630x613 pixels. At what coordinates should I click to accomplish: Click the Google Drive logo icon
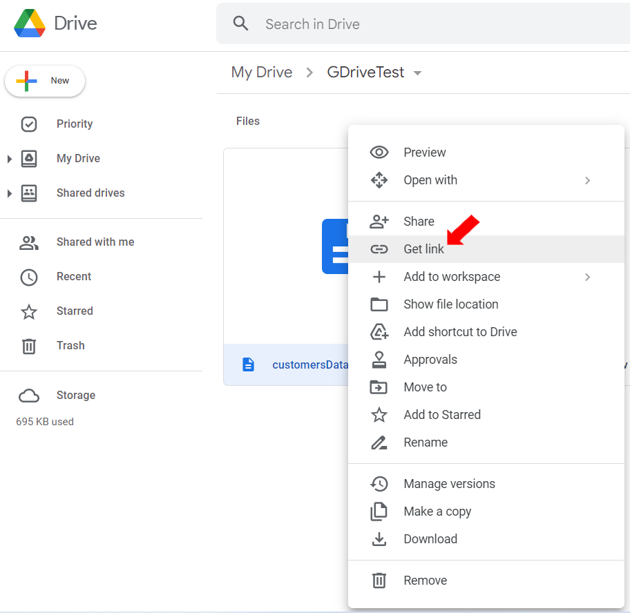30,23
